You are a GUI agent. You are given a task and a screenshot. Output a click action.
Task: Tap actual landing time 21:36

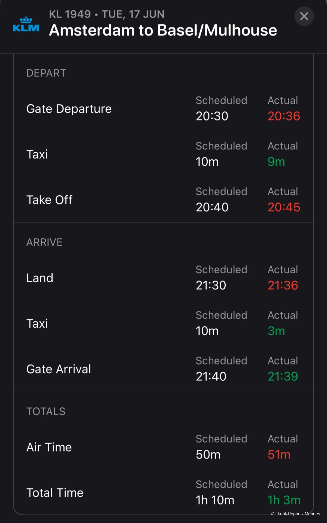283,285
